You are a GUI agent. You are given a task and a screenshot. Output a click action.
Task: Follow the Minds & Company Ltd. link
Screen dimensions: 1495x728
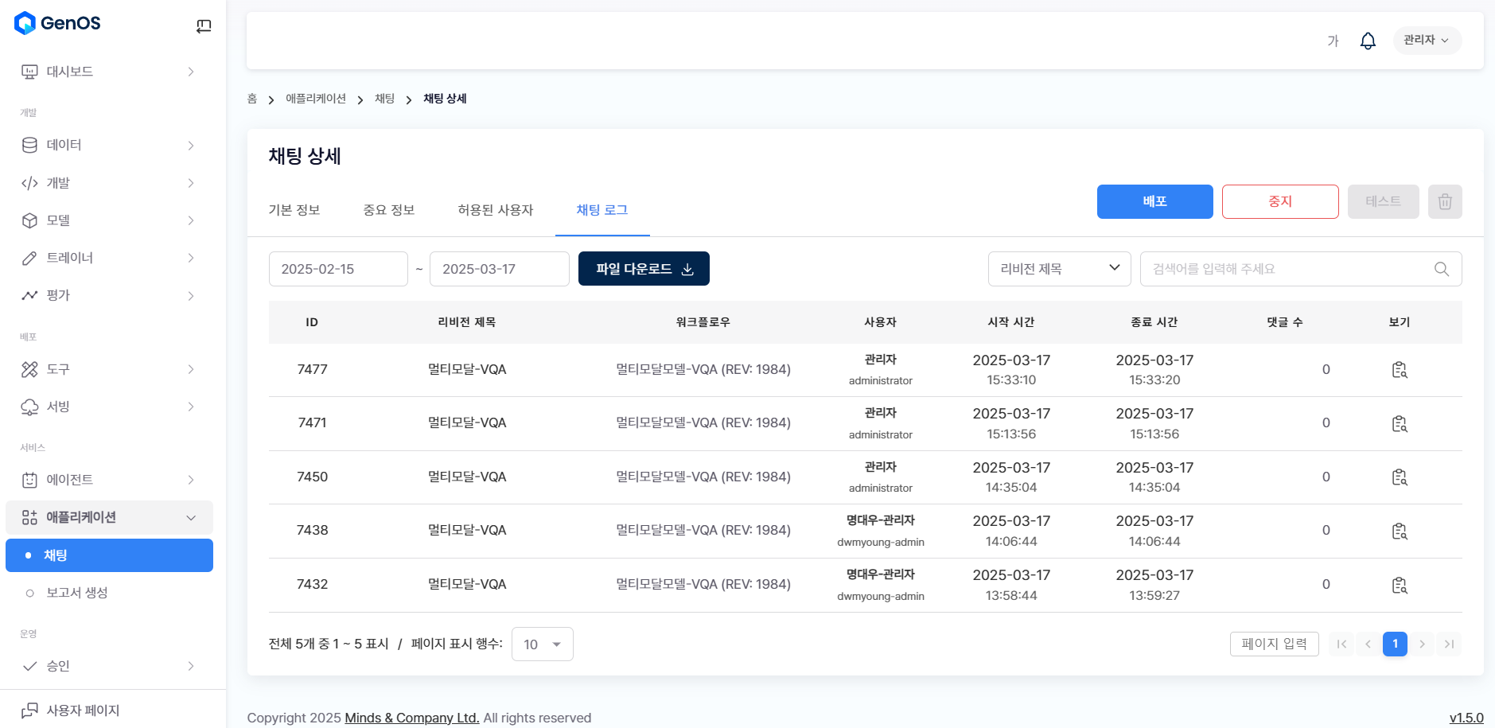pos(411,718)
